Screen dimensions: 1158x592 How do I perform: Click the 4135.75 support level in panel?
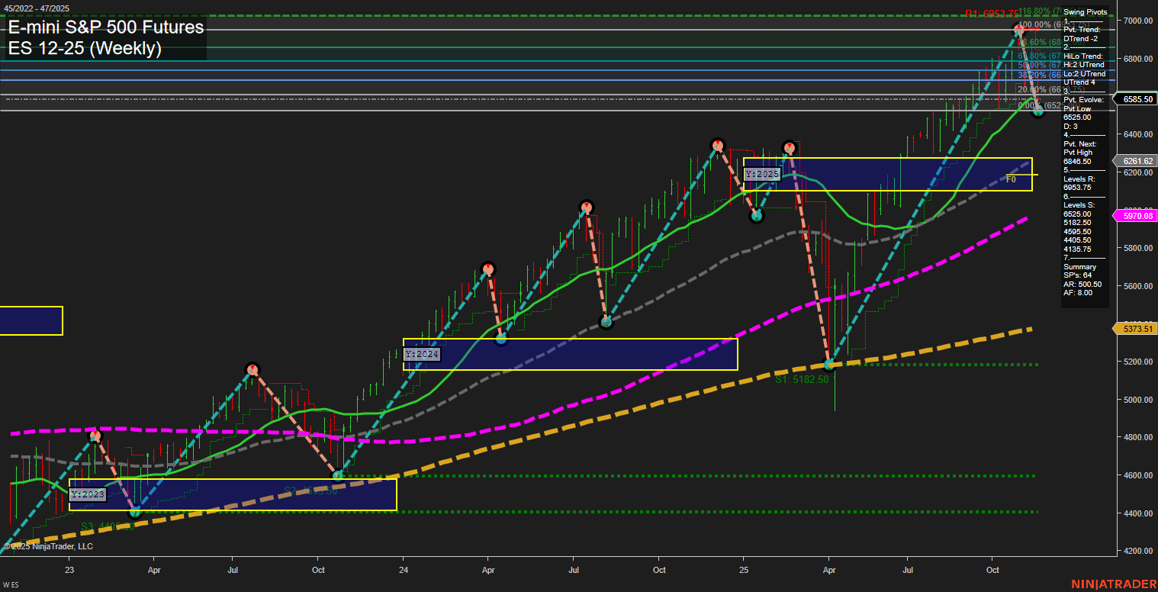pyautogui.click(x=1078, y=249)
